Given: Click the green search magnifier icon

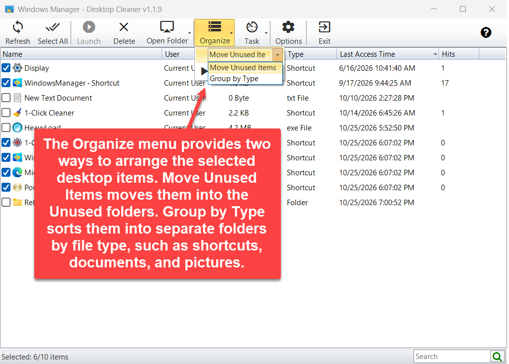Looking at the screenshot, I should point(497,357).
